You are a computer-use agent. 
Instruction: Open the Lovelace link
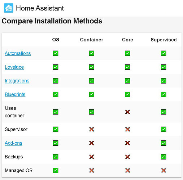(x=14, y=67)
